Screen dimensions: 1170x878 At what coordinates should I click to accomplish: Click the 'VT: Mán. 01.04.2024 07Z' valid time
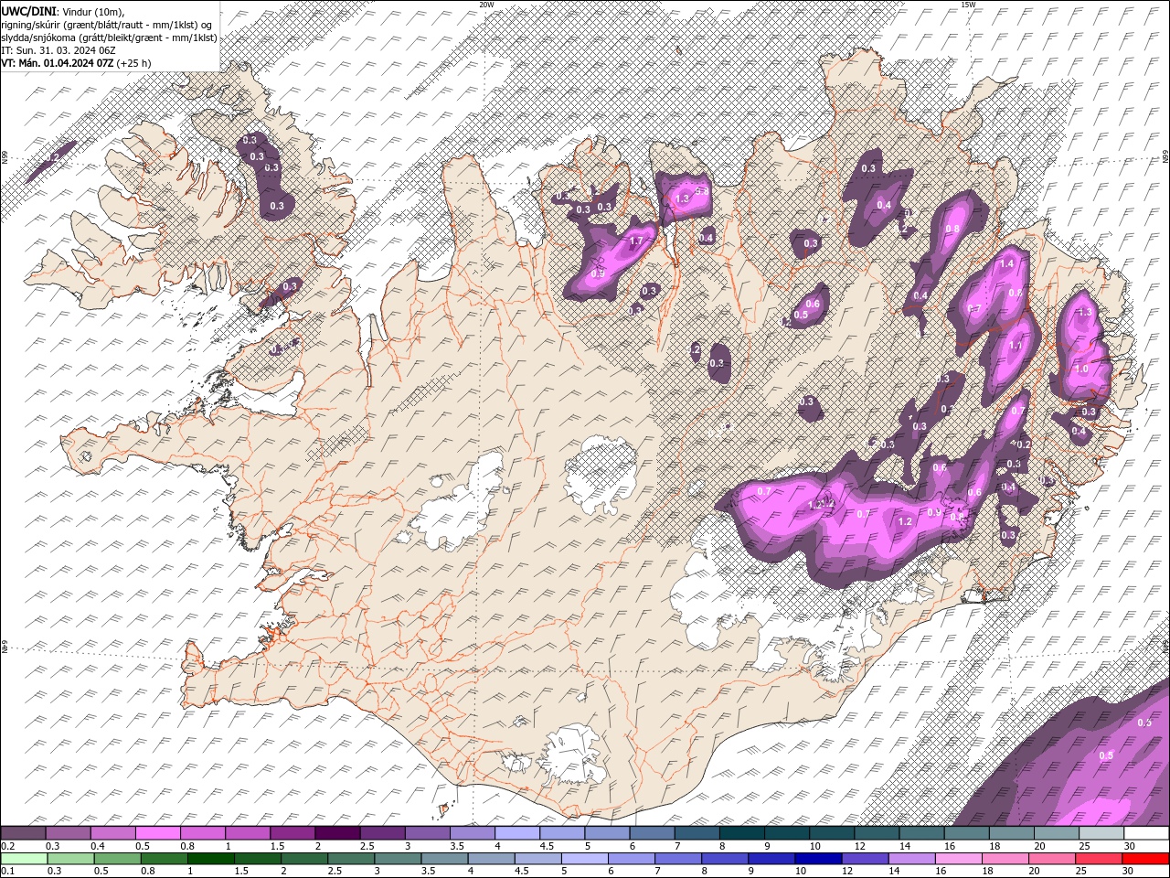58,63
